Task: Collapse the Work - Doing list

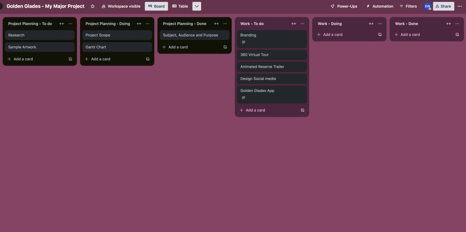Action: point(371,24)
